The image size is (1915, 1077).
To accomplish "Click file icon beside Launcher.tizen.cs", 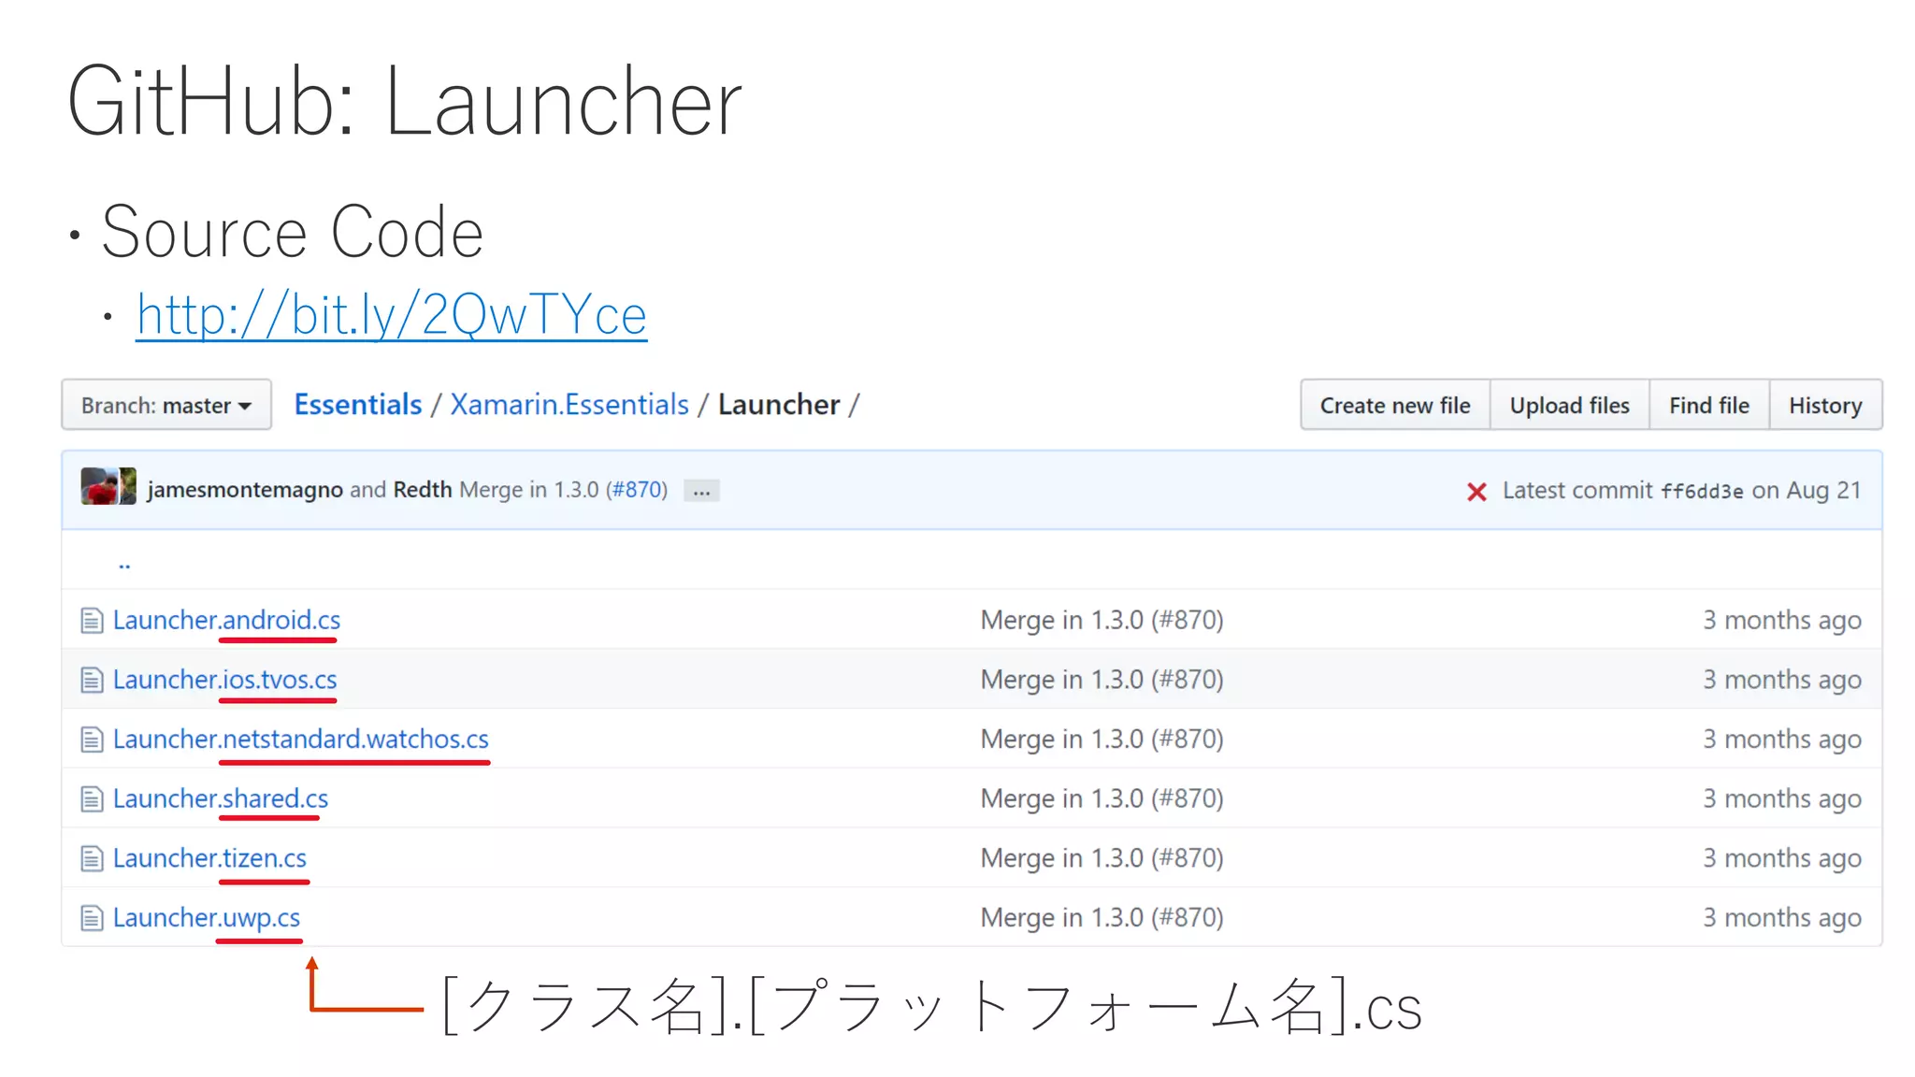I will (x=92, y=859).
